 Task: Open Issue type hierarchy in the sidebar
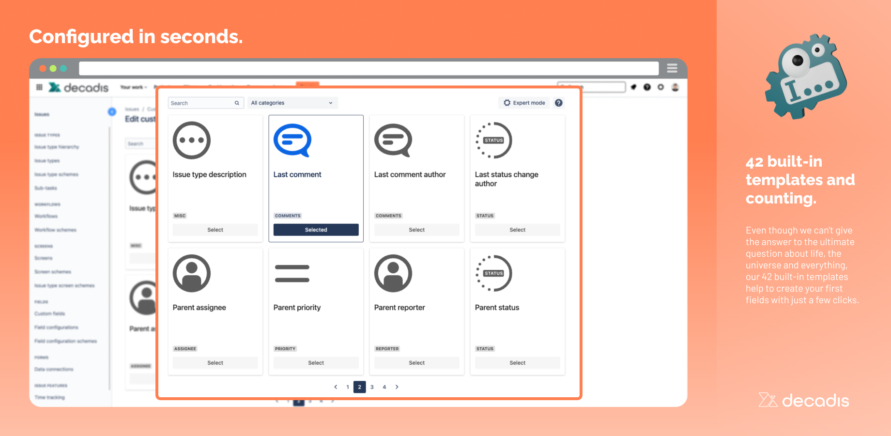[57, 147]
